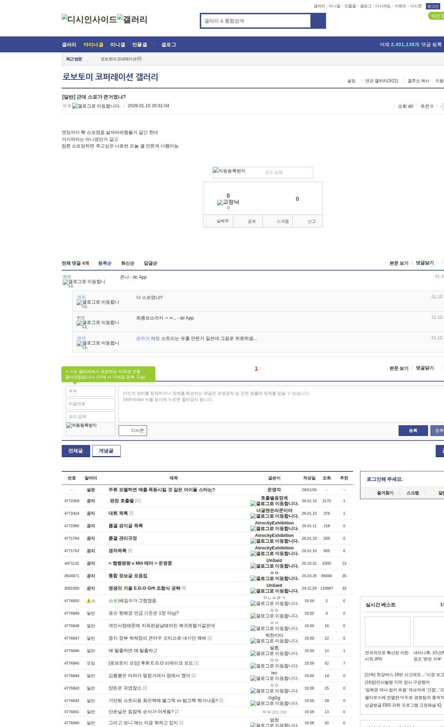Click the 등록 comment submit button
444x727 pixels.
413,430
